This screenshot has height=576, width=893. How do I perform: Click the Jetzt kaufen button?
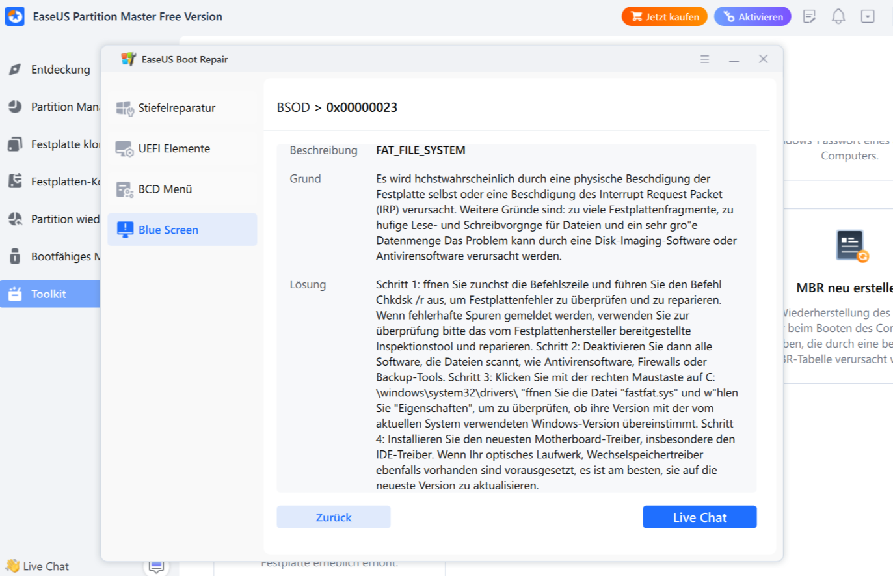click(664, 16)
